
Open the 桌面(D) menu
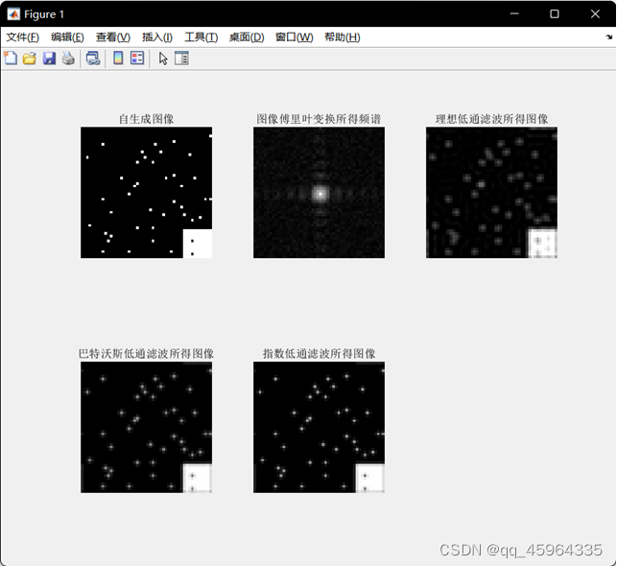tap(247, 37)
